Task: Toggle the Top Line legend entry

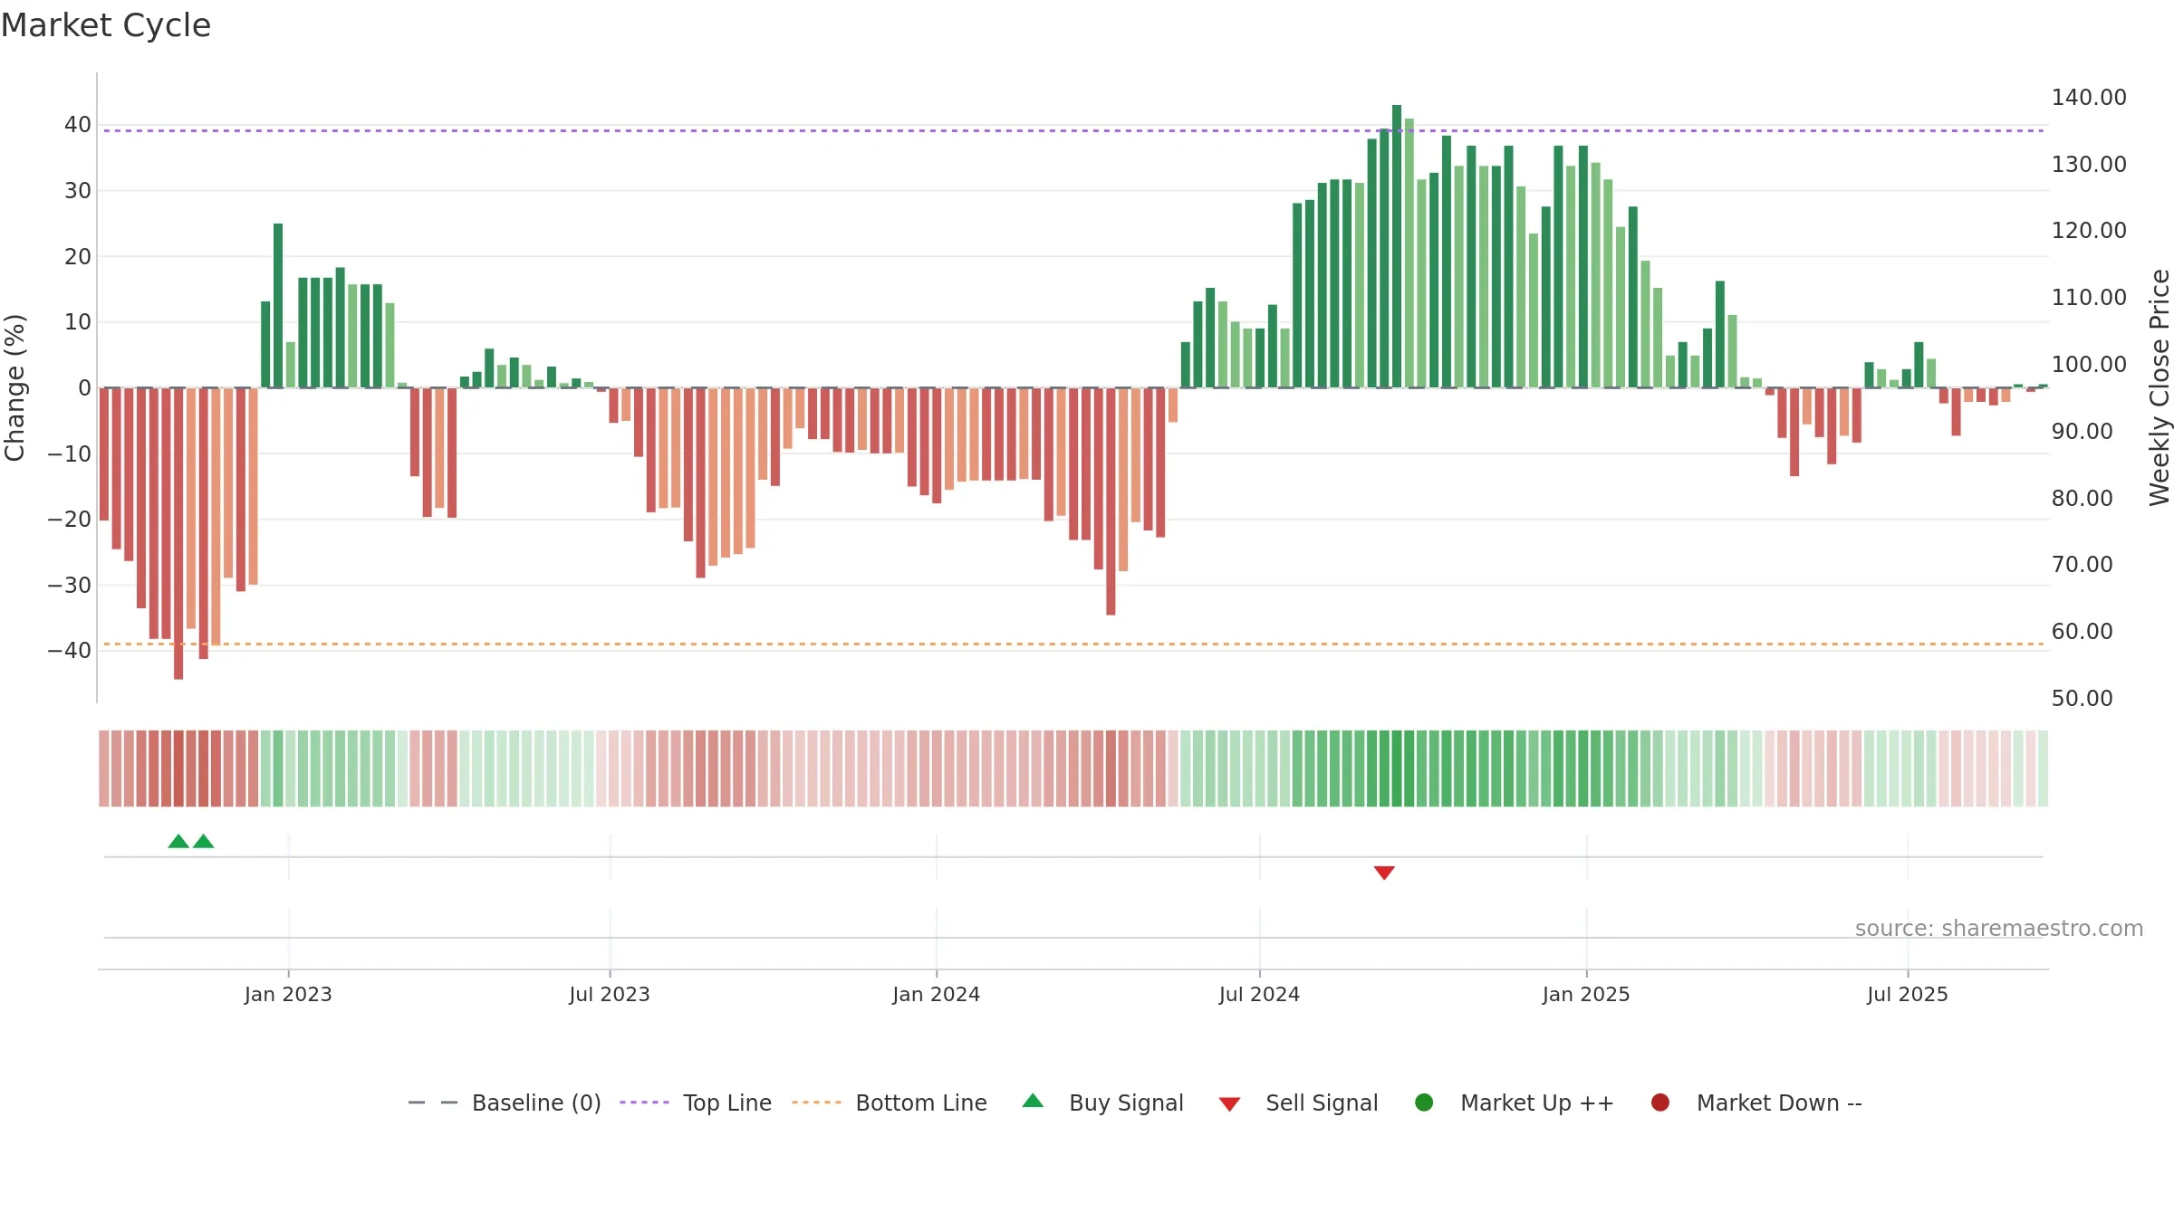Action: click(x=696, y=1103)
